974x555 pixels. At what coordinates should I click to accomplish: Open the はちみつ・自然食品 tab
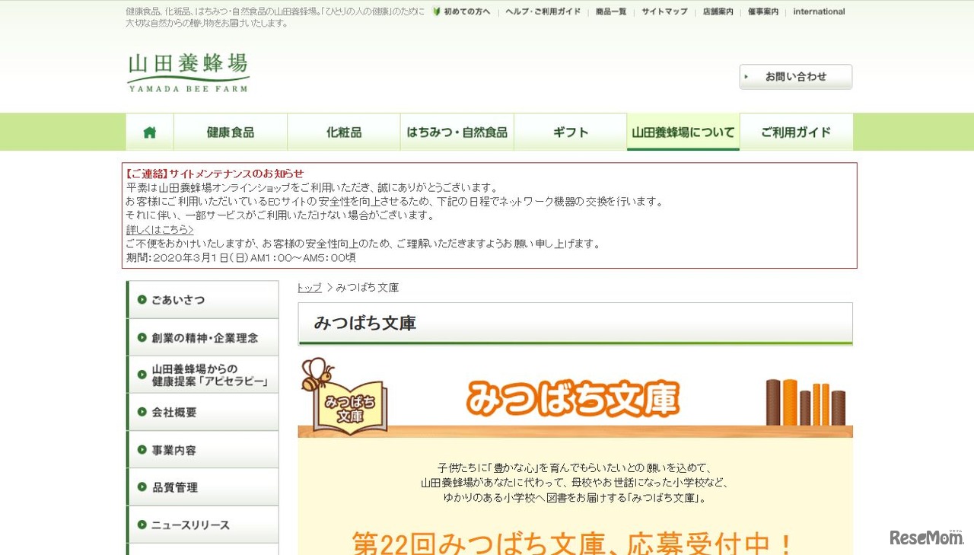pyautogui.click(x=457, y=132)
